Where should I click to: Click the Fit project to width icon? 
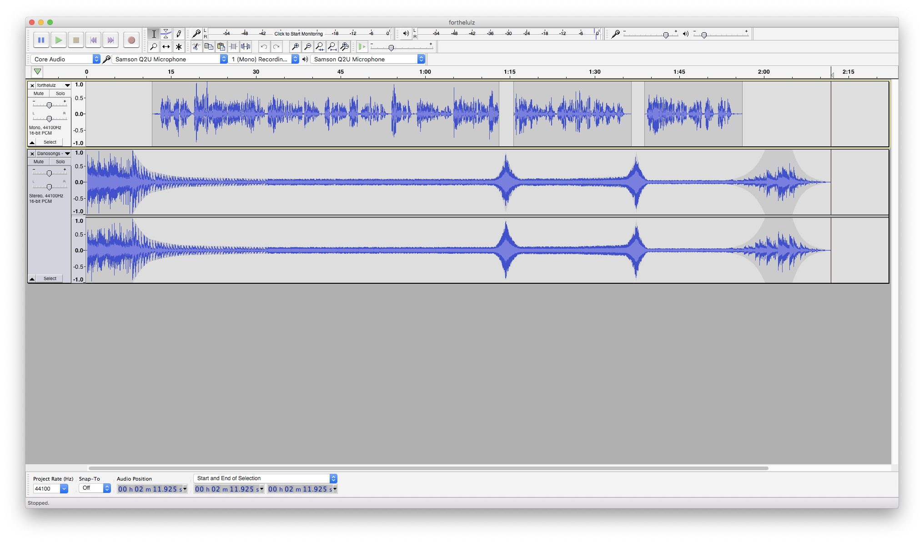[332, 46]
